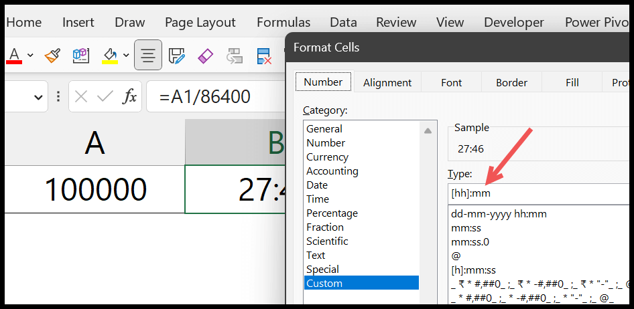This screenshot has height=309, width=634.
Task: Switch to the Border tab
Action: pyautogui.click(x=511, y=83)
